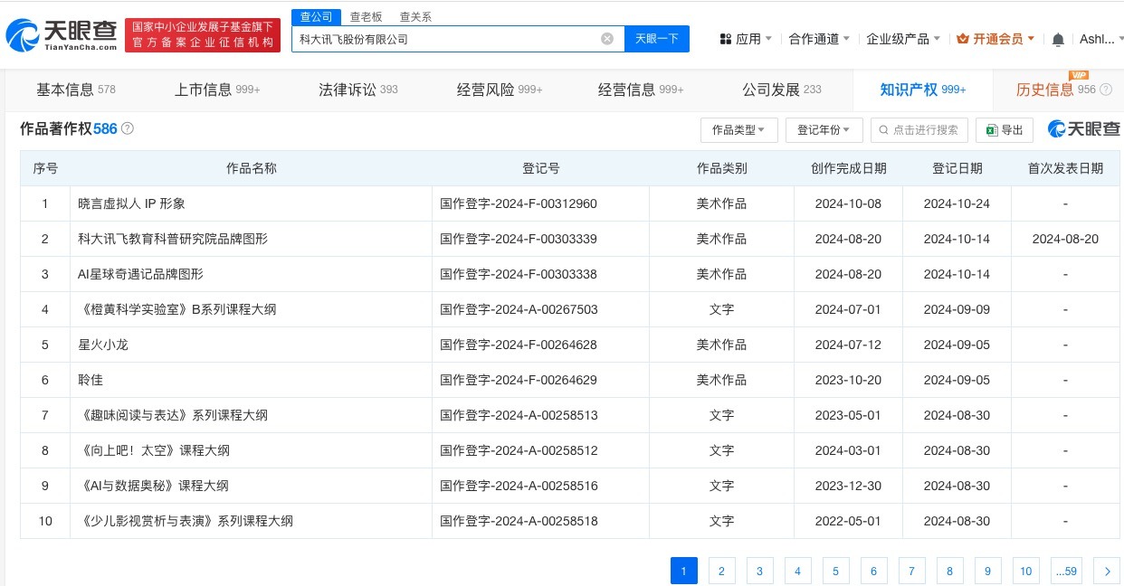Click work name 晓言虚拟人 IP 形象
This screenshot has width=1124, height=586.
point(132,203)
